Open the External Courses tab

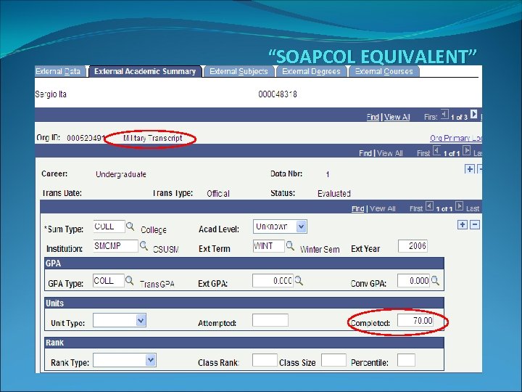click(384, 71)
